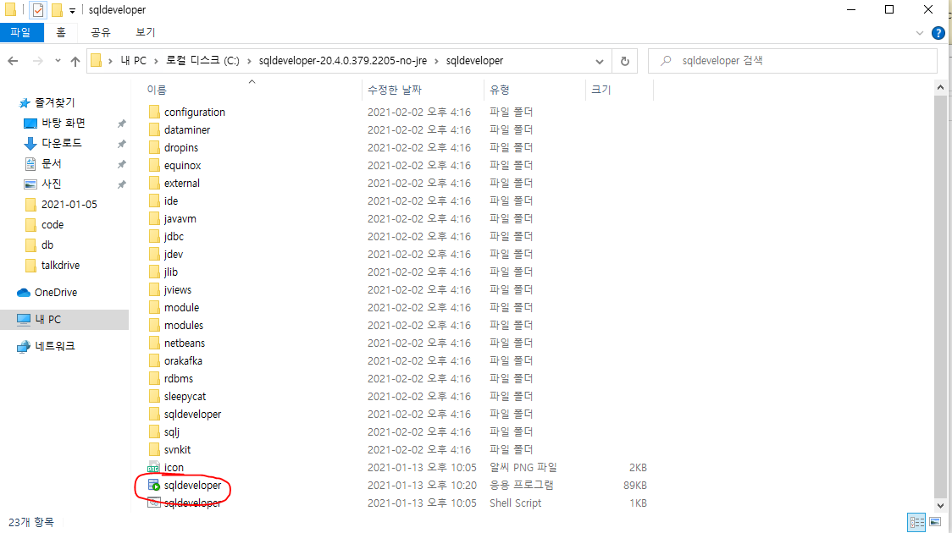This screenshot has width=952, height=533.
Task: Select the jdev folder icon
Action: 154,254
